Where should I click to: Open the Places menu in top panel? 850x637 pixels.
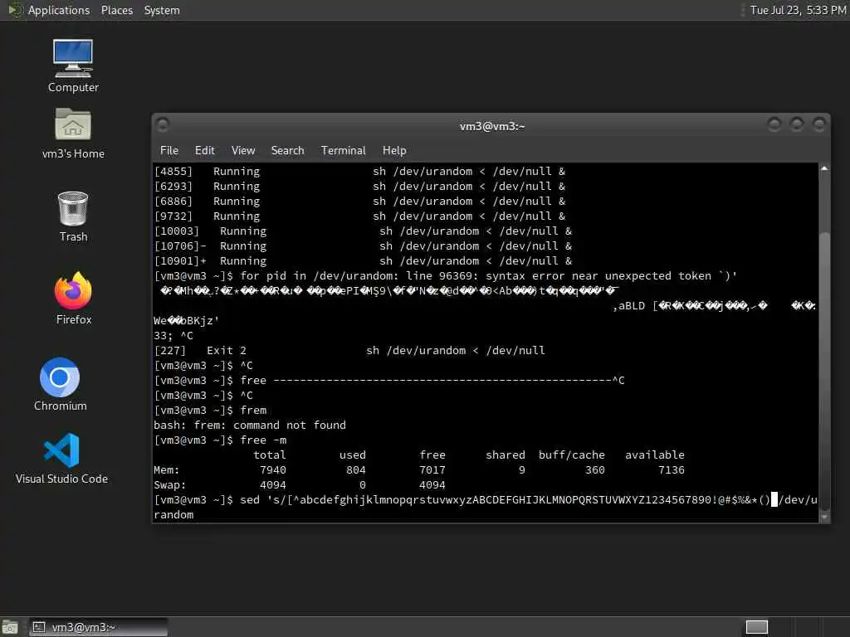(x=117, y=10)
